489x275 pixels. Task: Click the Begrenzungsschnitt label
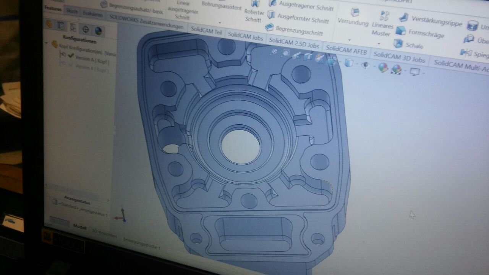pos(299,30)
